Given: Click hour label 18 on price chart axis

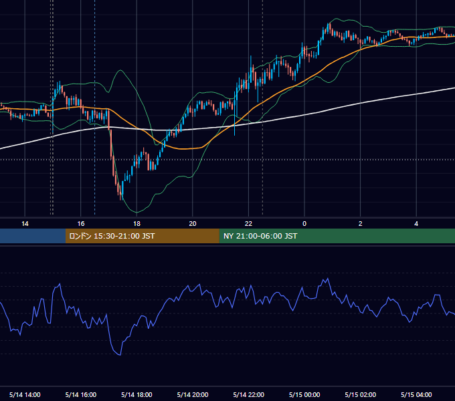Looking at the screenshot, I should click(x=136, y=224).
